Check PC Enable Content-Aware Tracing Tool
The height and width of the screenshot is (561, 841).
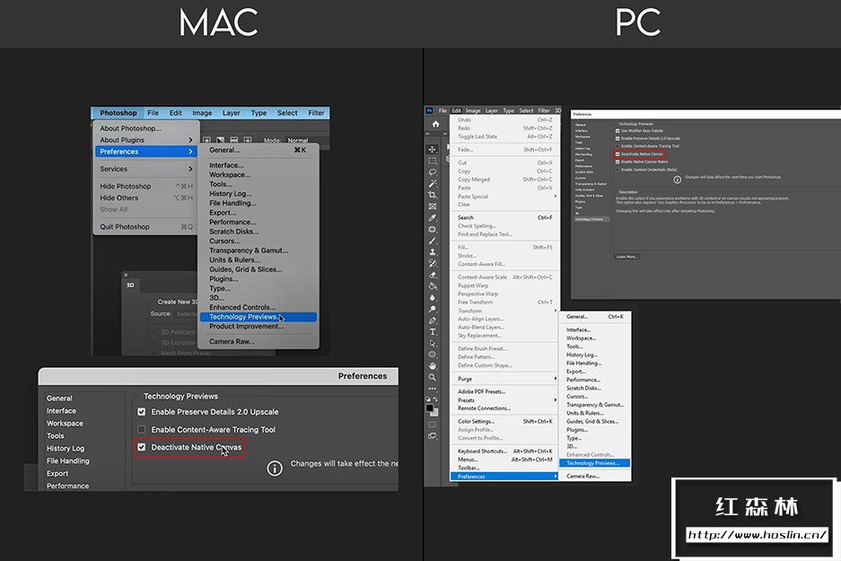point(618,146)
